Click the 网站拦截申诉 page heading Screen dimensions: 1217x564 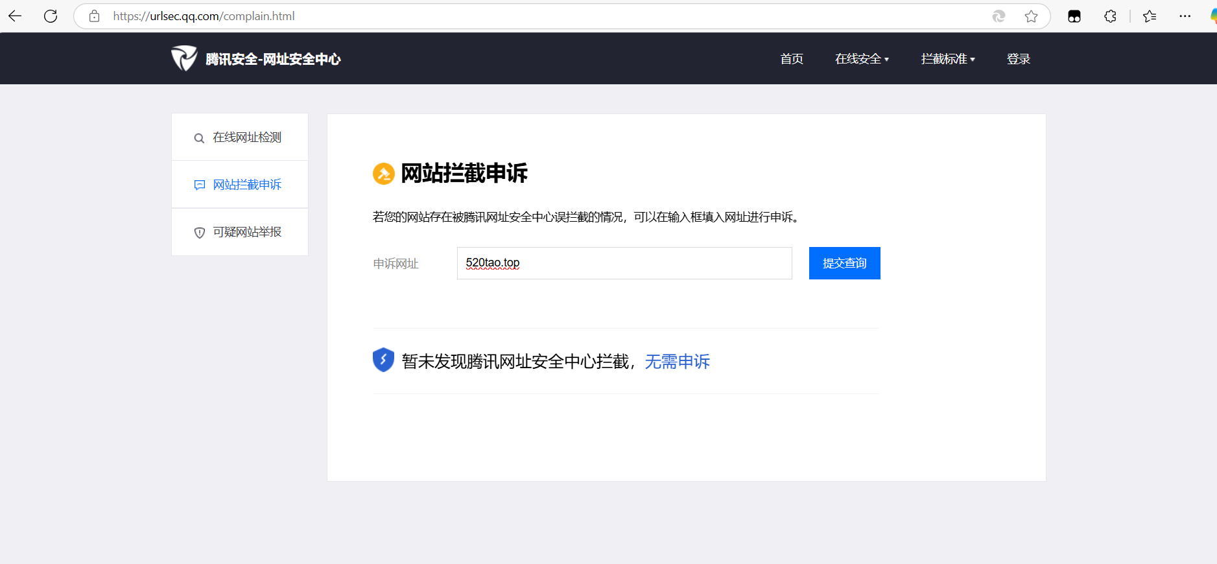464,174
